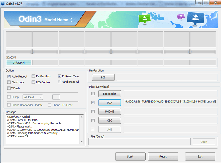This screenshot has height=163, width=221.
Task: Click the small purple download bubble icon
Action: 181,17
